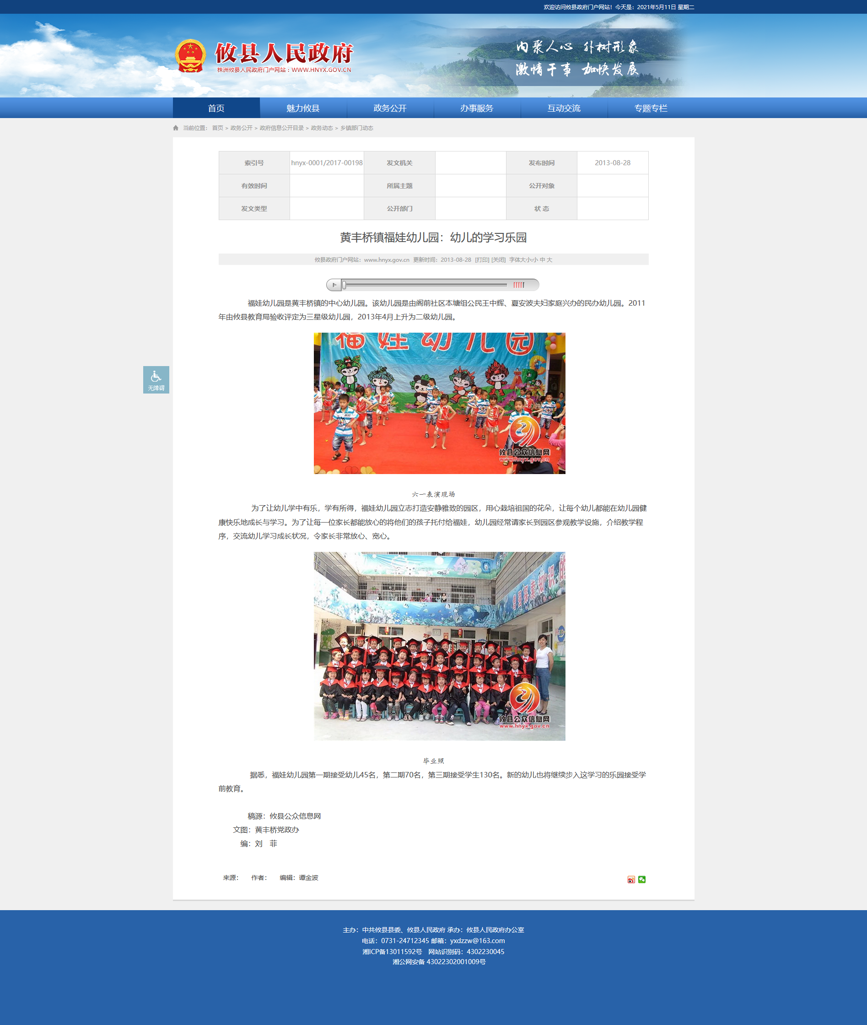
Task: Click the [关闭] close page link
Action: pos(498,259)
